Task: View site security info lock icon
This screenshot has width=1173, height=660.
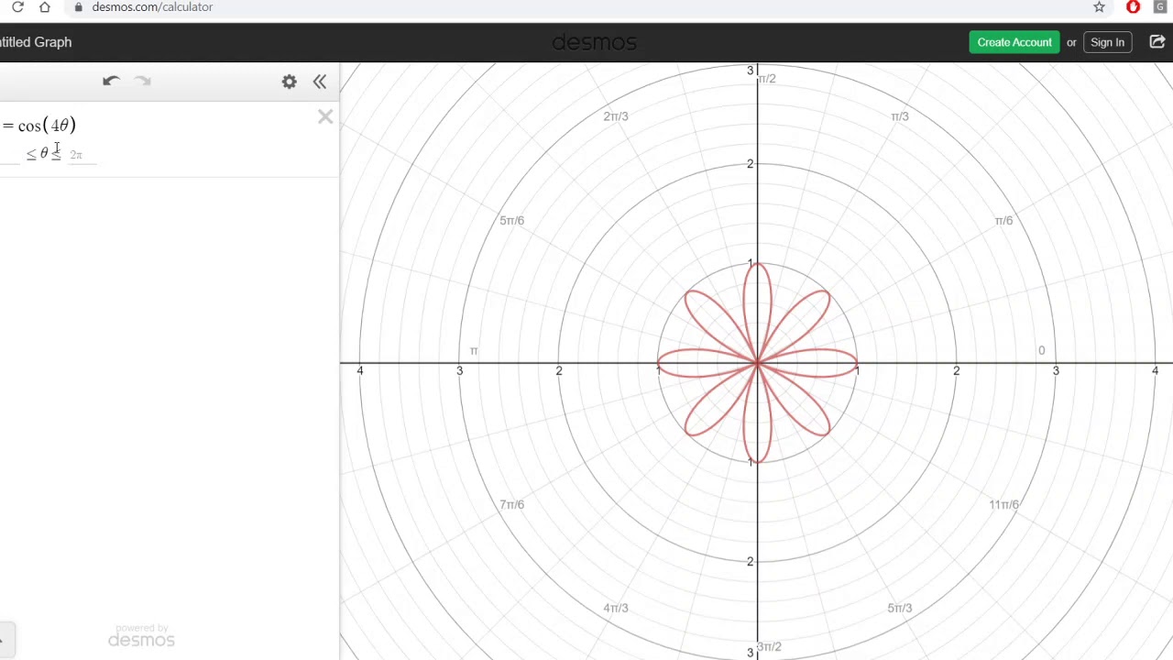Action: pyautogui.click(x=79, y=7)
